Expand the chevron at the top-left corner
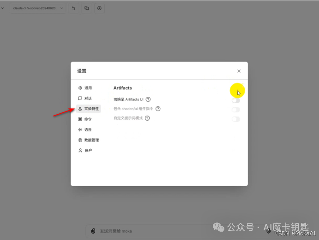Image resolution: width=319 pixels, height=240 pixels. point(3,8)
